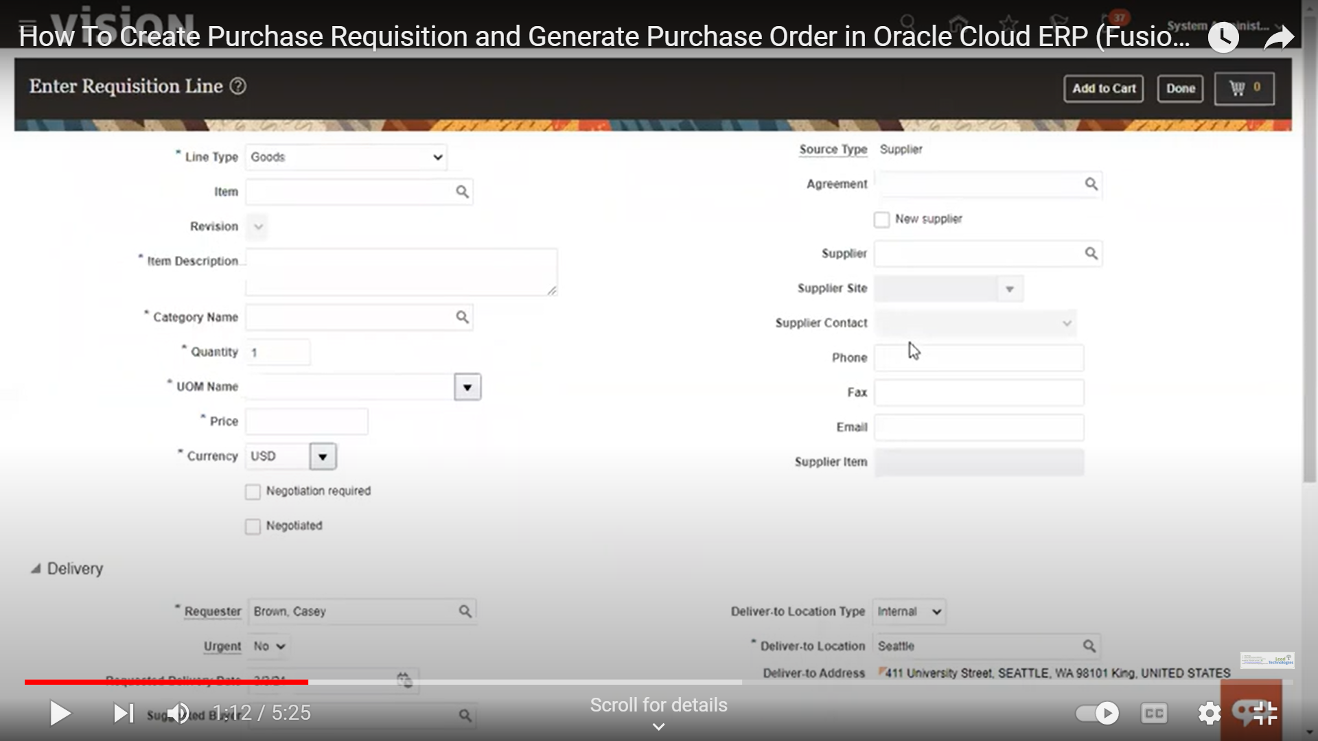Click the red video progress bar
The width and height of the screenshot is (1318, 741).
coord(166,682)
